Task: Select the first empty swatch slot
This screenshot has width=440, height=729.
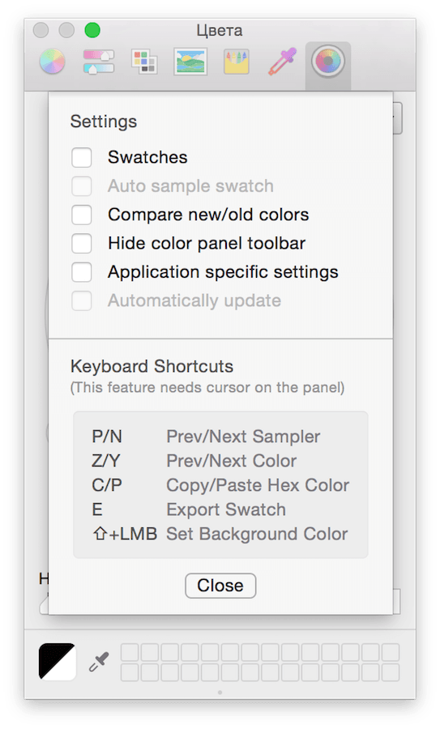Action: tap(130, 652)
